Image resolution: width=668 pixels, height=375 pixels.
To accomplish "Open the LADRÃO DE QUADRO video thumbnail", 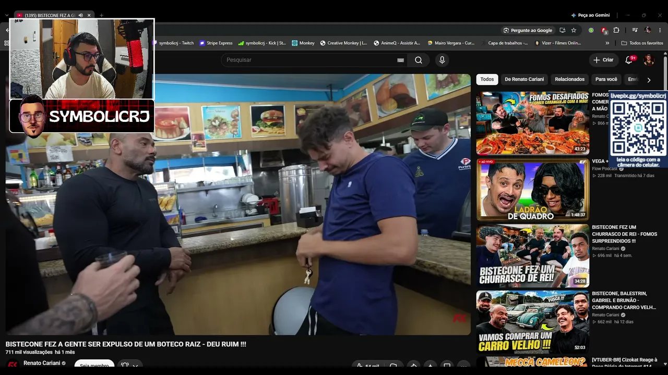I will click(x=532, y=190).
